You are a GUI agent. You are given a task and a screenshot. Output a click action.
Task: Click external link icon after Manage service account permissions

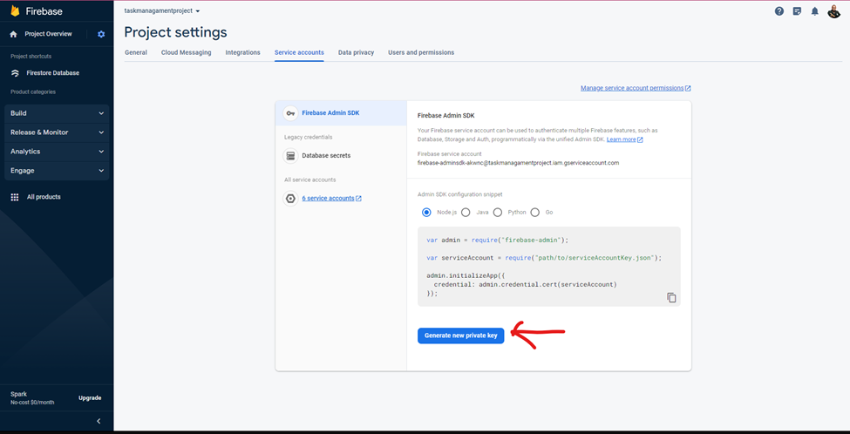click(x=688, y=88)
